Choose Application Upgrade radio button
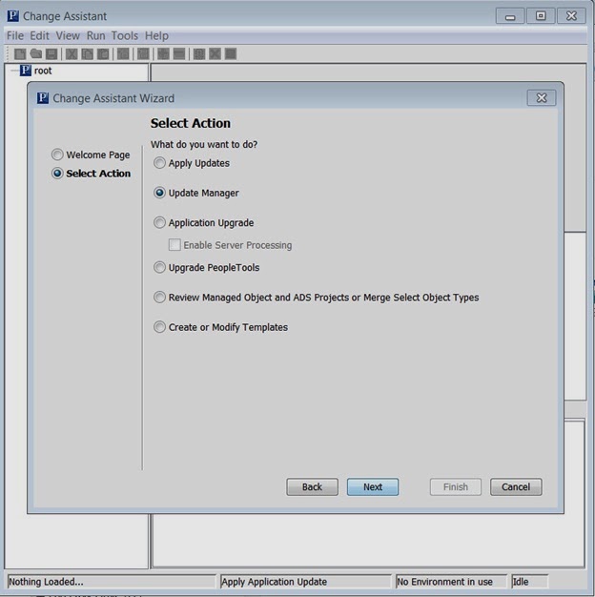The image size is (595, 597). 159,223
